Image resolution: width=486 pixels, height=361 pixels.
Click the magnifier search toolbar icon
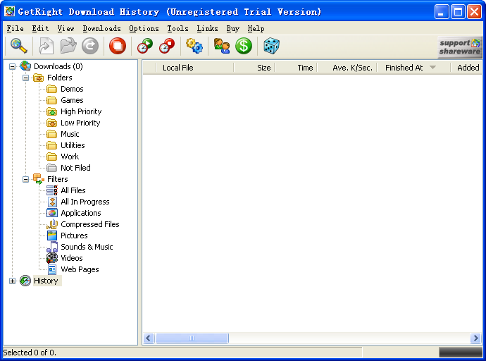tap(19, 46)
